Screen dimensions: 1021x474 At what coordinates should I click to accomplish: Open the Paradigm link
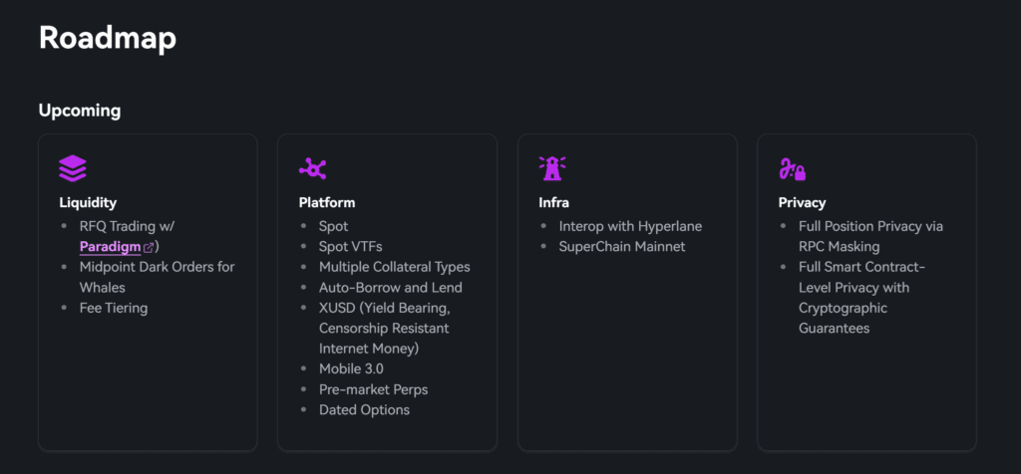coord(110,247)
